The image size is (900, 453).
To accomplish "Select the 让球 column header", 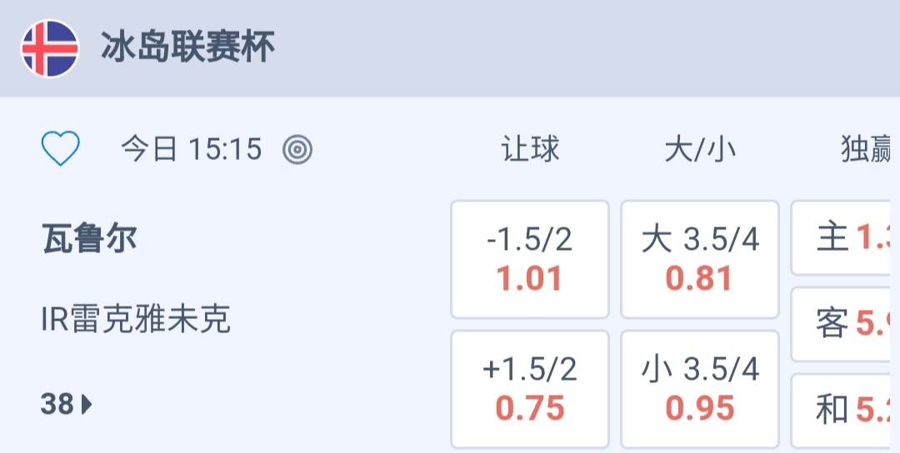I will 530,150.
